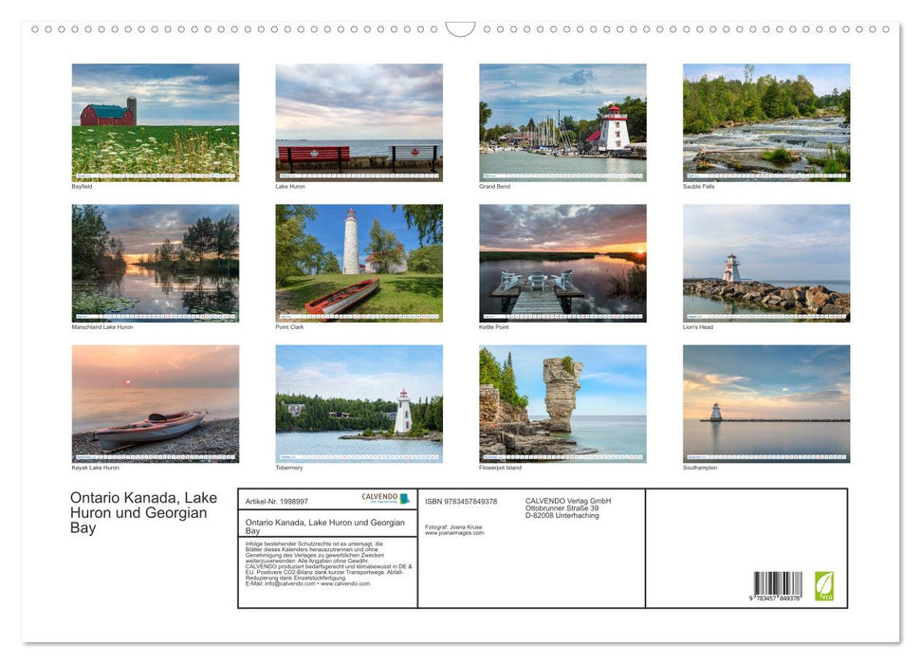Screen dimensions: 921x664
Task: Open the www.calvendo.com website link
Action: point(345,584)
